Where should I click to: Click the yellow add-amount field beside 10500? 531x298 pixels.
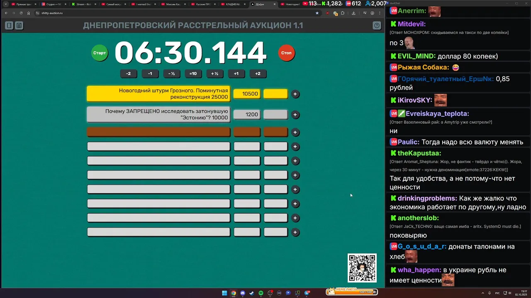(x=275, y=94)
